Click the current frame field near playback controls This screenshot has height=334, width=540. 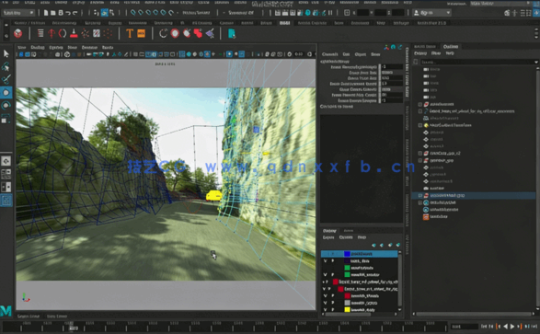[x=465, y=326]
